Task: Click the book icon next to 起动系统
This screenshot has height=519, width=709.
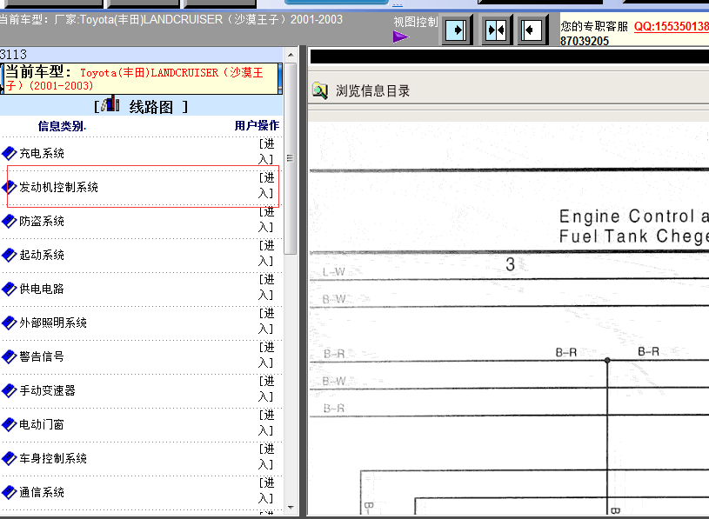Action: click(x=10, y=256)
